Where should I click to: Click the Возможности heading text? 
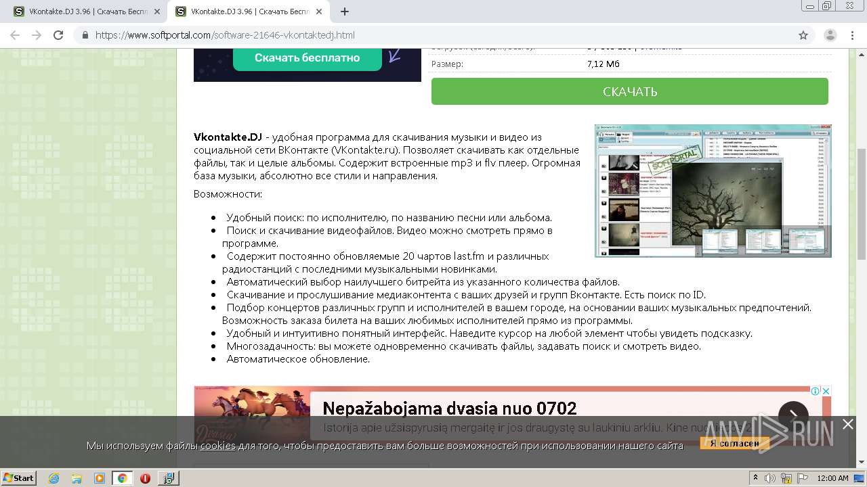pos(228,194)
